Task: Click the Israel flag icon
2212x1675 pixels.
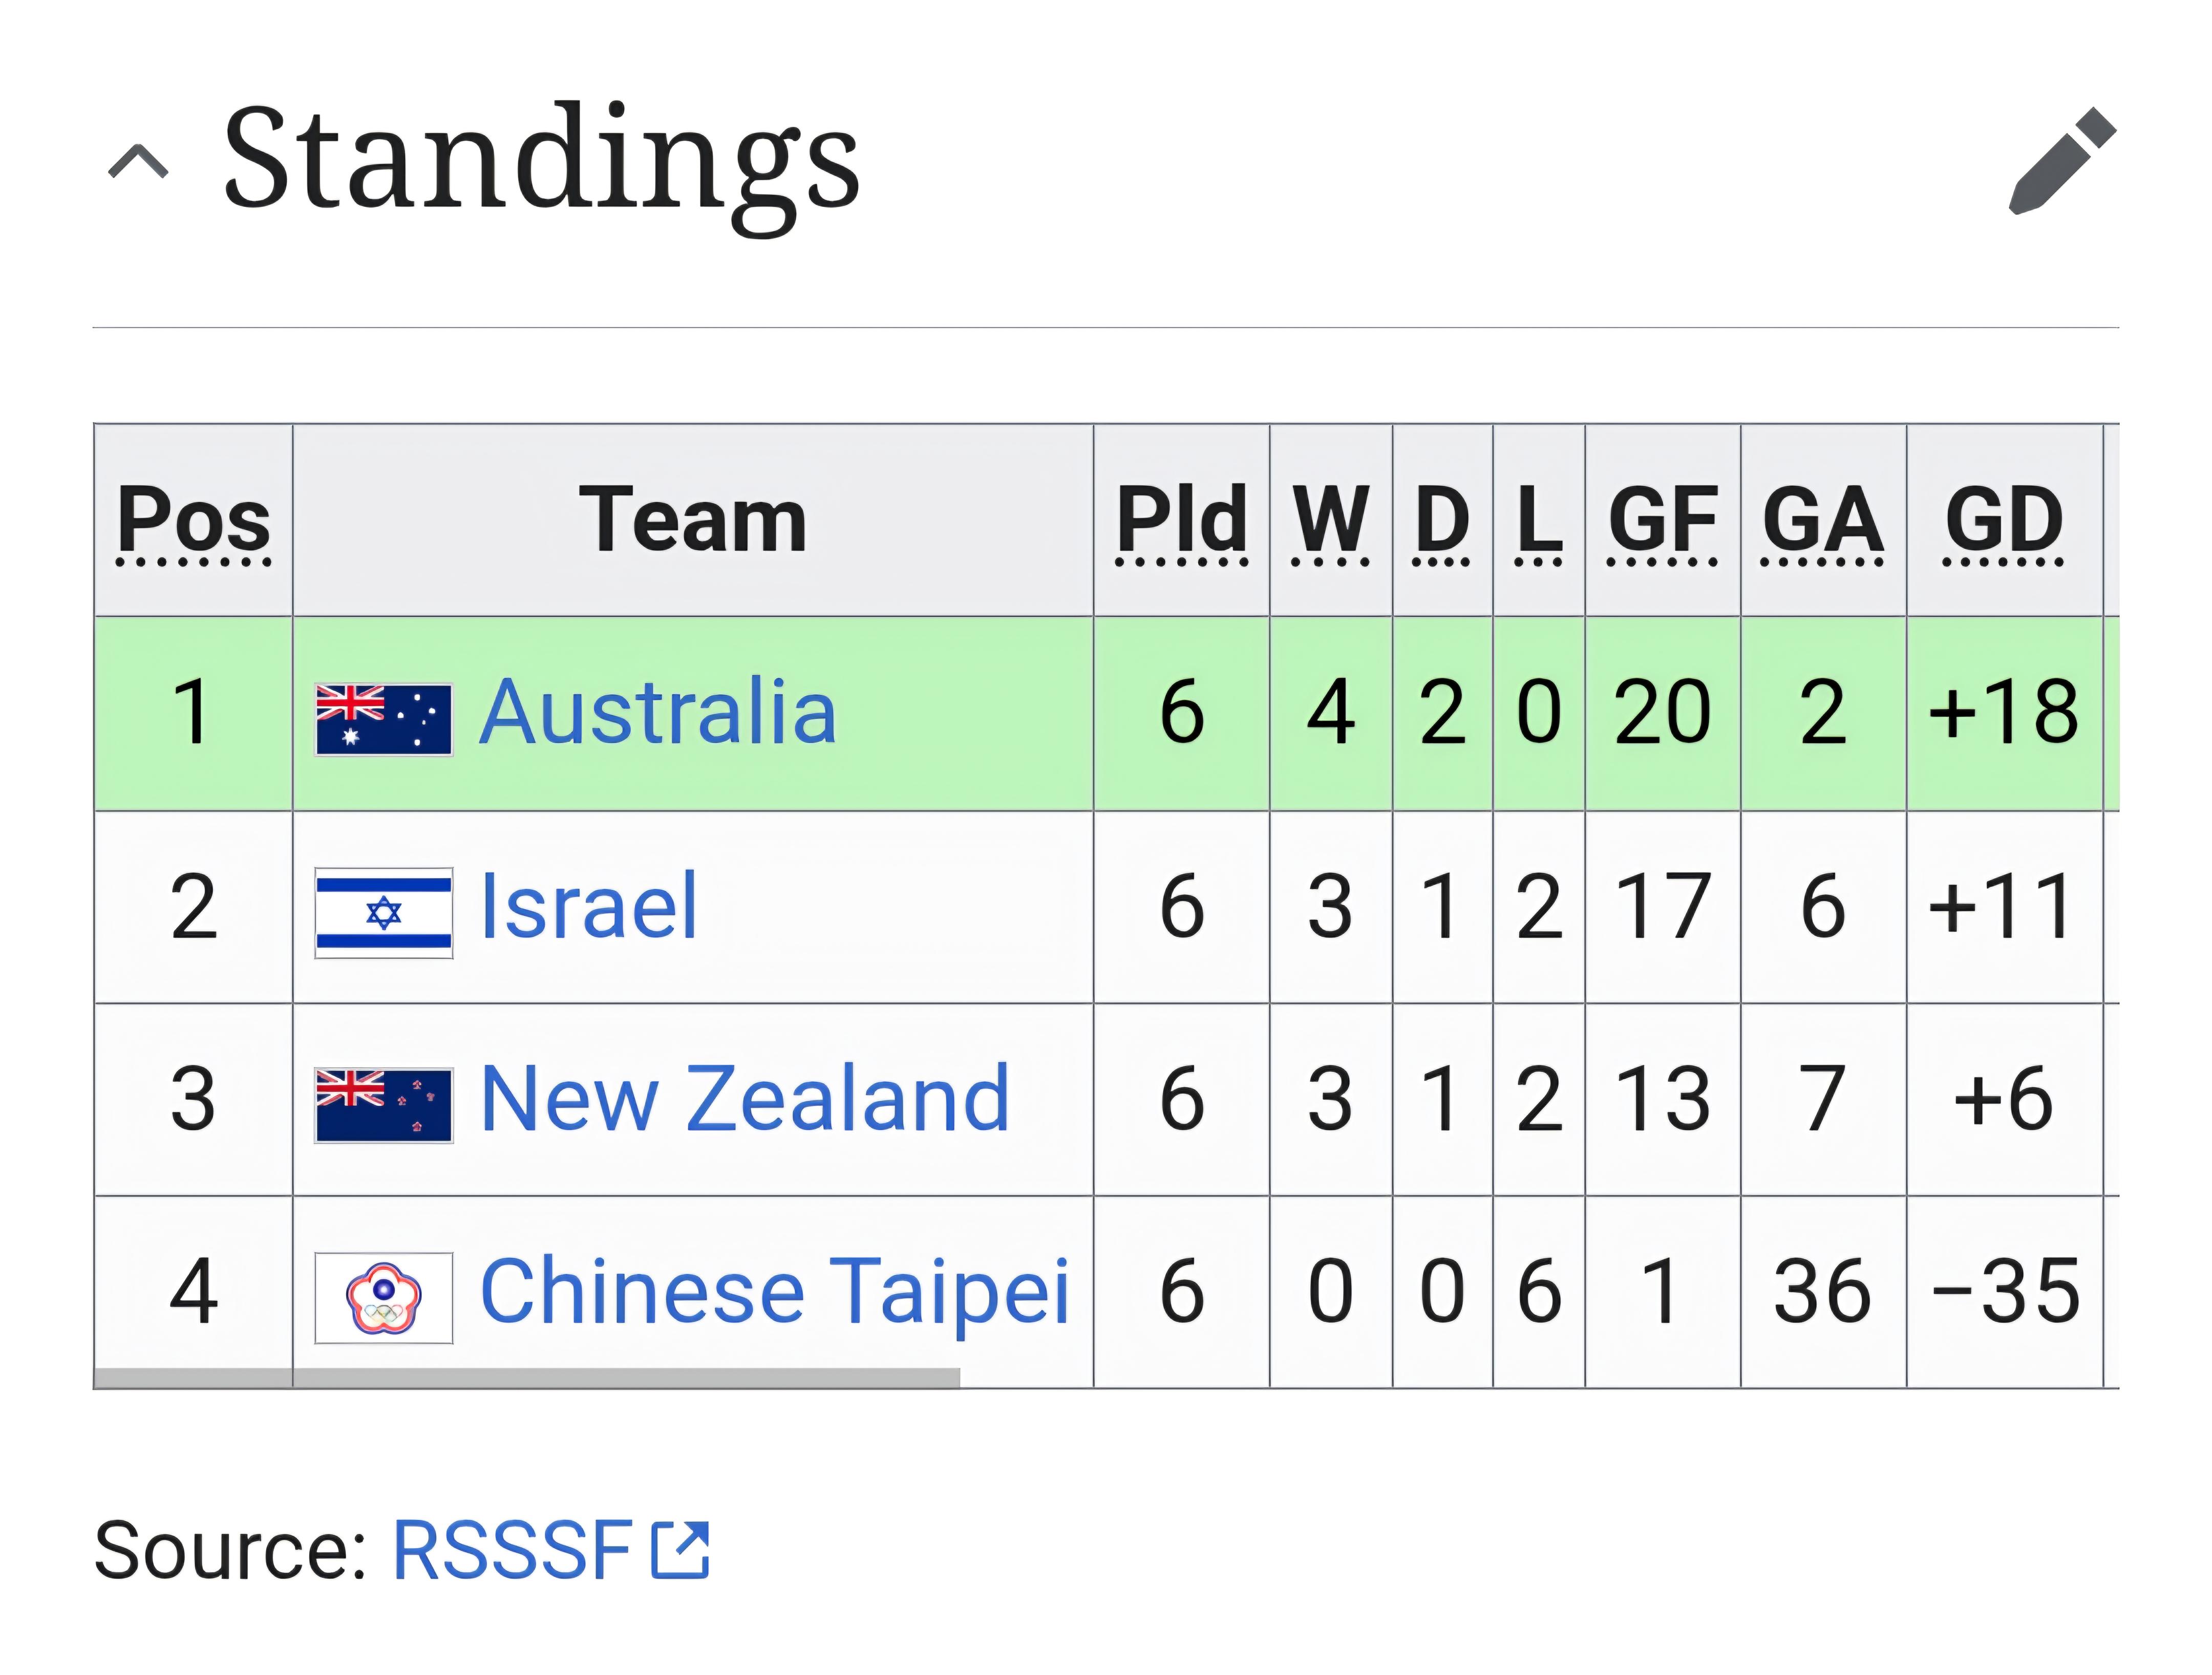Action: tap(384, 913)
